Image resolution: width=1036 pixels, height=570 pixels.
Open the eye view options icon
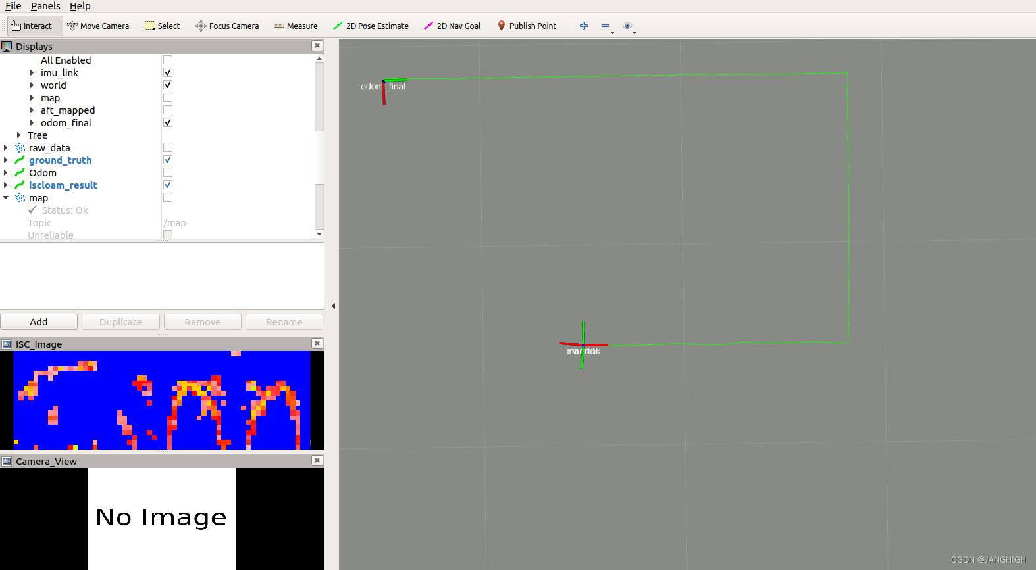[x=629, y=26]
